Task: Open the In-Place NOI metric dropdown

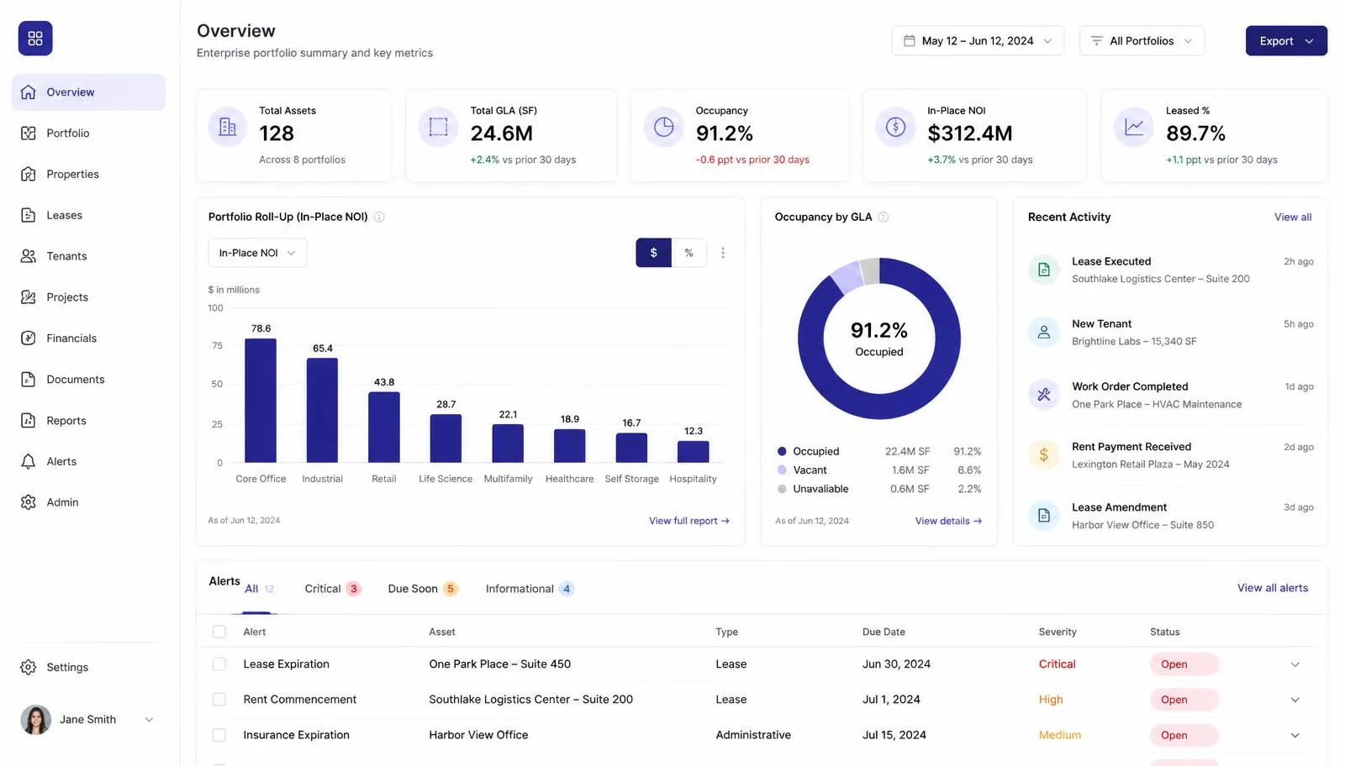Action: tap(257, 253)
